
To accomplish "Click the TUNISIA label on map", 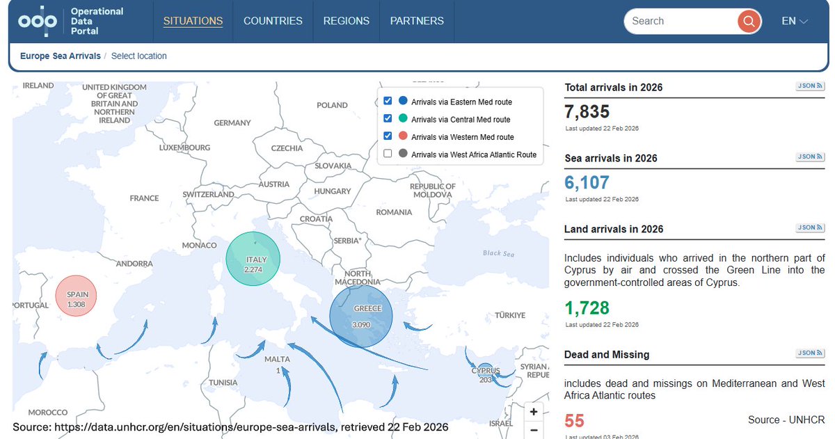I will point(223,383).
